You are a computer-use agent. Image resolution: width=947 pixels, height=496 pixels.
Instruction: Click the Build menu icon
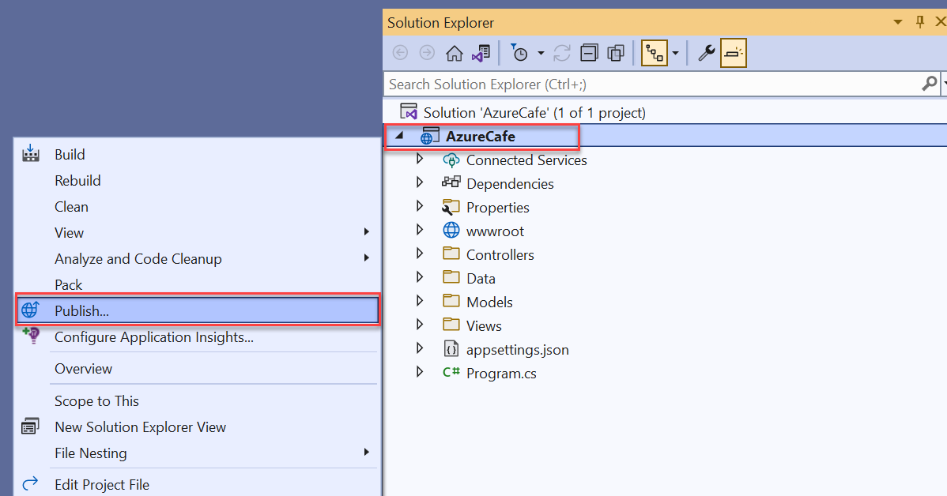point(30,154)
